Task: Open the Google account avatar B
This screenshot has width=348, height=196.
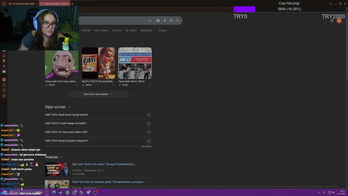Action: coord(339,21)
